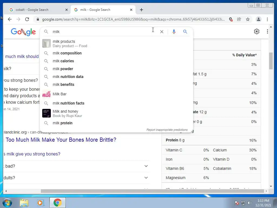
Task: Bookmark this page with the star
Action: 248,19
